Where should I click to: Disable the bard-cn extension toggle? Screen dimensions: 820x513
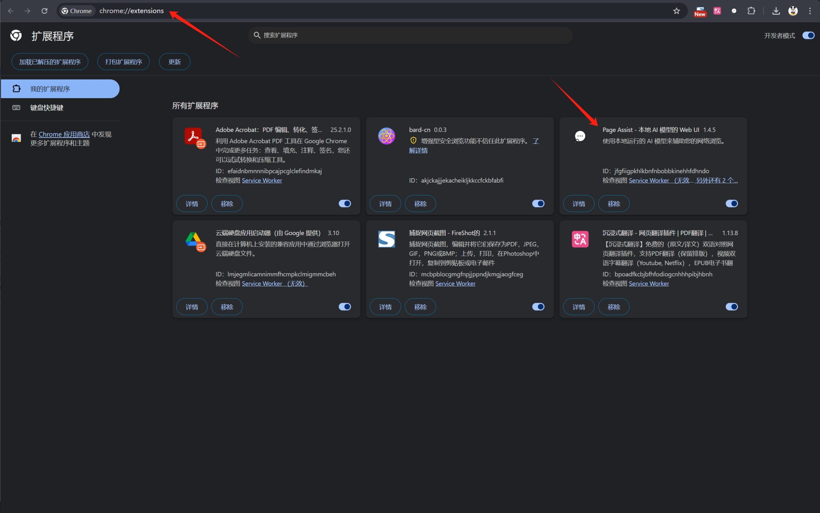(x=538, y=203)
